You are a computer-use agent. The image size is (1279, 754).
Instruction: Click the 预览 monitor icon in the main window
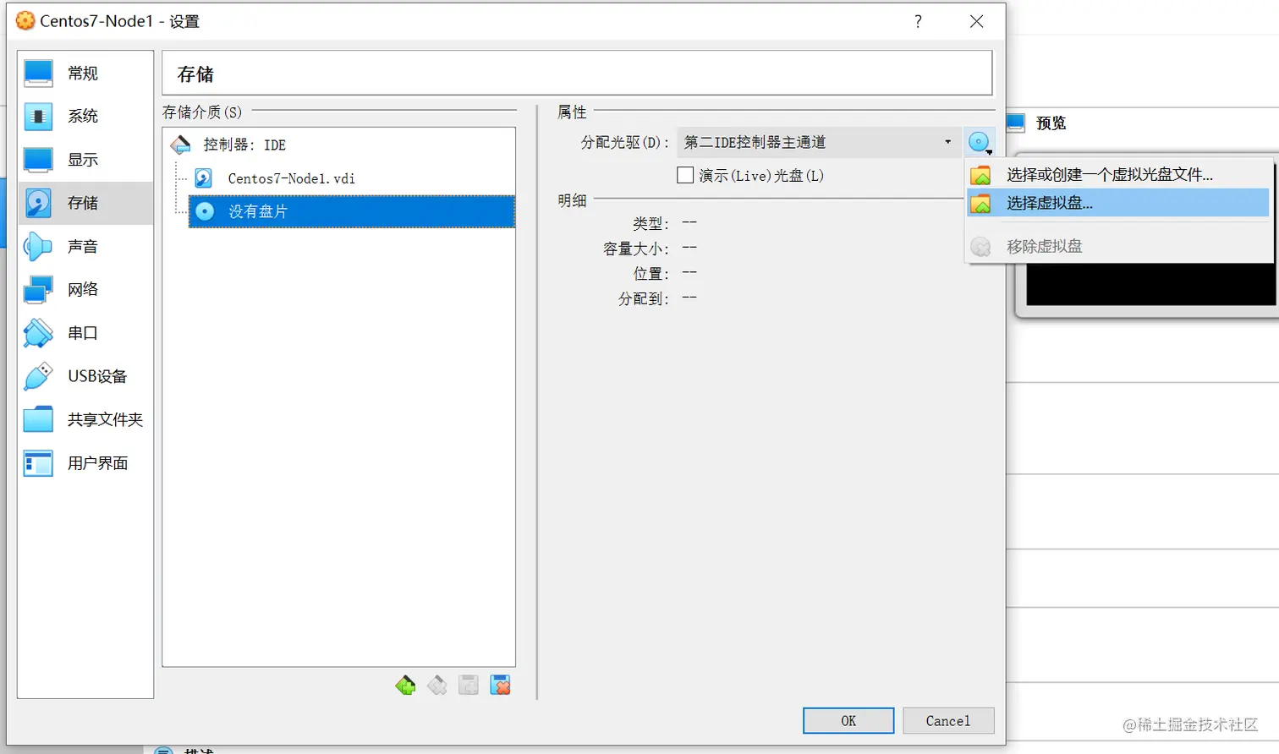(x=1015, y=123)
